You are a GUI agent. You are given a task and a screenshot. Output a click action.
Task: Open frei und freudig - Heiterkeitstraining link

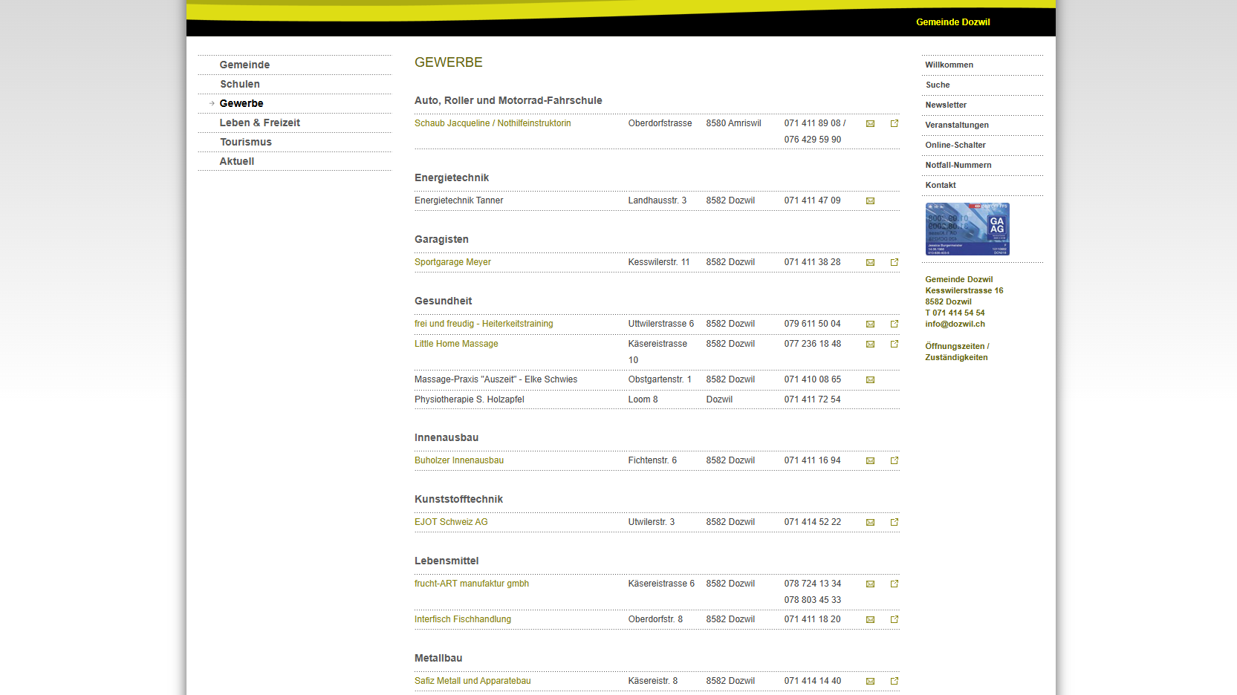(484, 324)
